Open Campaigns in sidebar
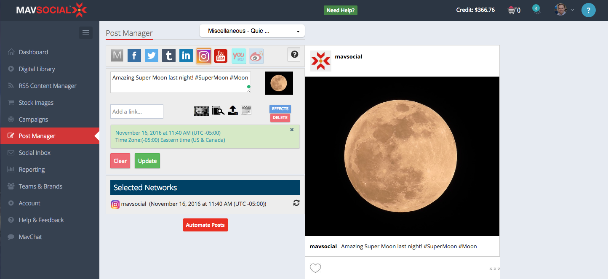The image size is (608, 279). [33, 120]
